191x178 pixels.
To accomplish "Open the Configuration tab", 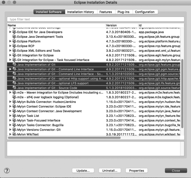I will coord(145,12).
